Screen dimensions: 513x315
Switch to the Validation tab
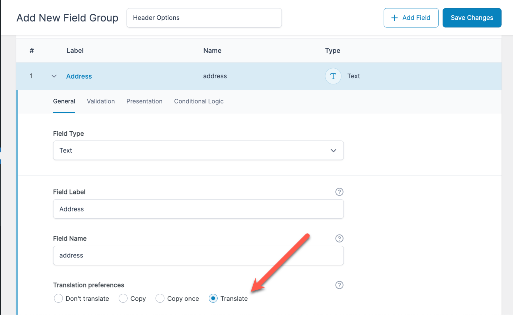click(x=100, y=101)
